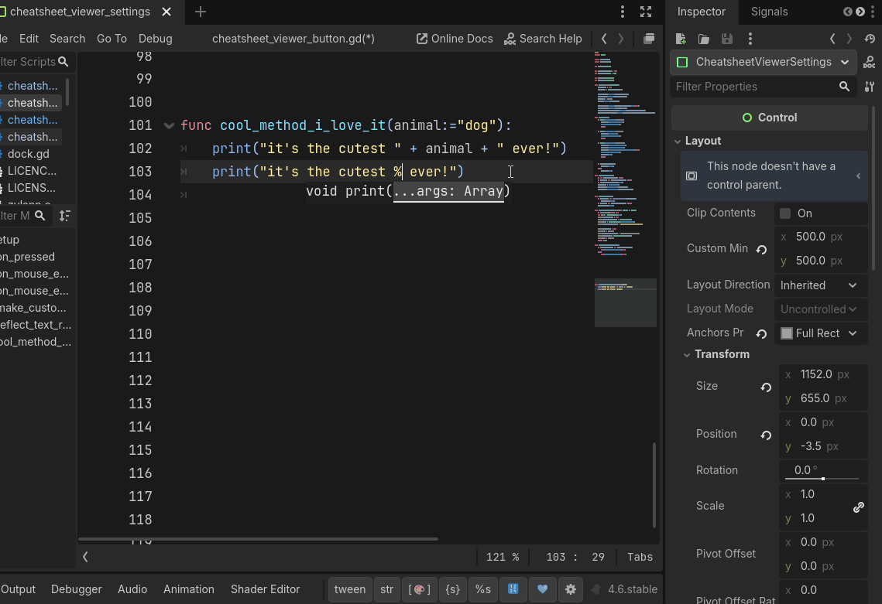The height and width of the screenshot is (604, 882).
Task: Click the Rotation slider
Action: [x=822, y=479]
